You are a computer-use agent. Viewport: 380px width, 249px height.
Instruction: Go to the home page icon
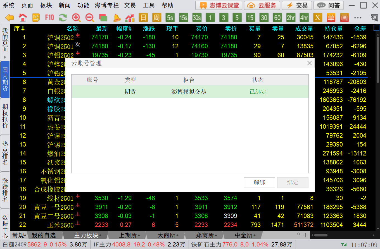pyautogui.click(x=23, y=18)
